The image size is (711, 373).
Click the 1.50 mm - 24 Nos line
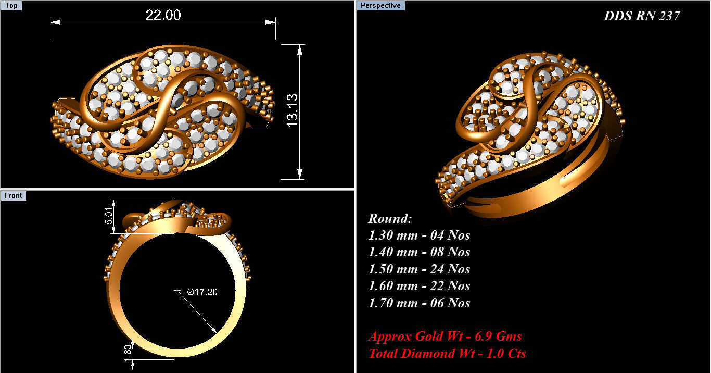pos(419,269)
